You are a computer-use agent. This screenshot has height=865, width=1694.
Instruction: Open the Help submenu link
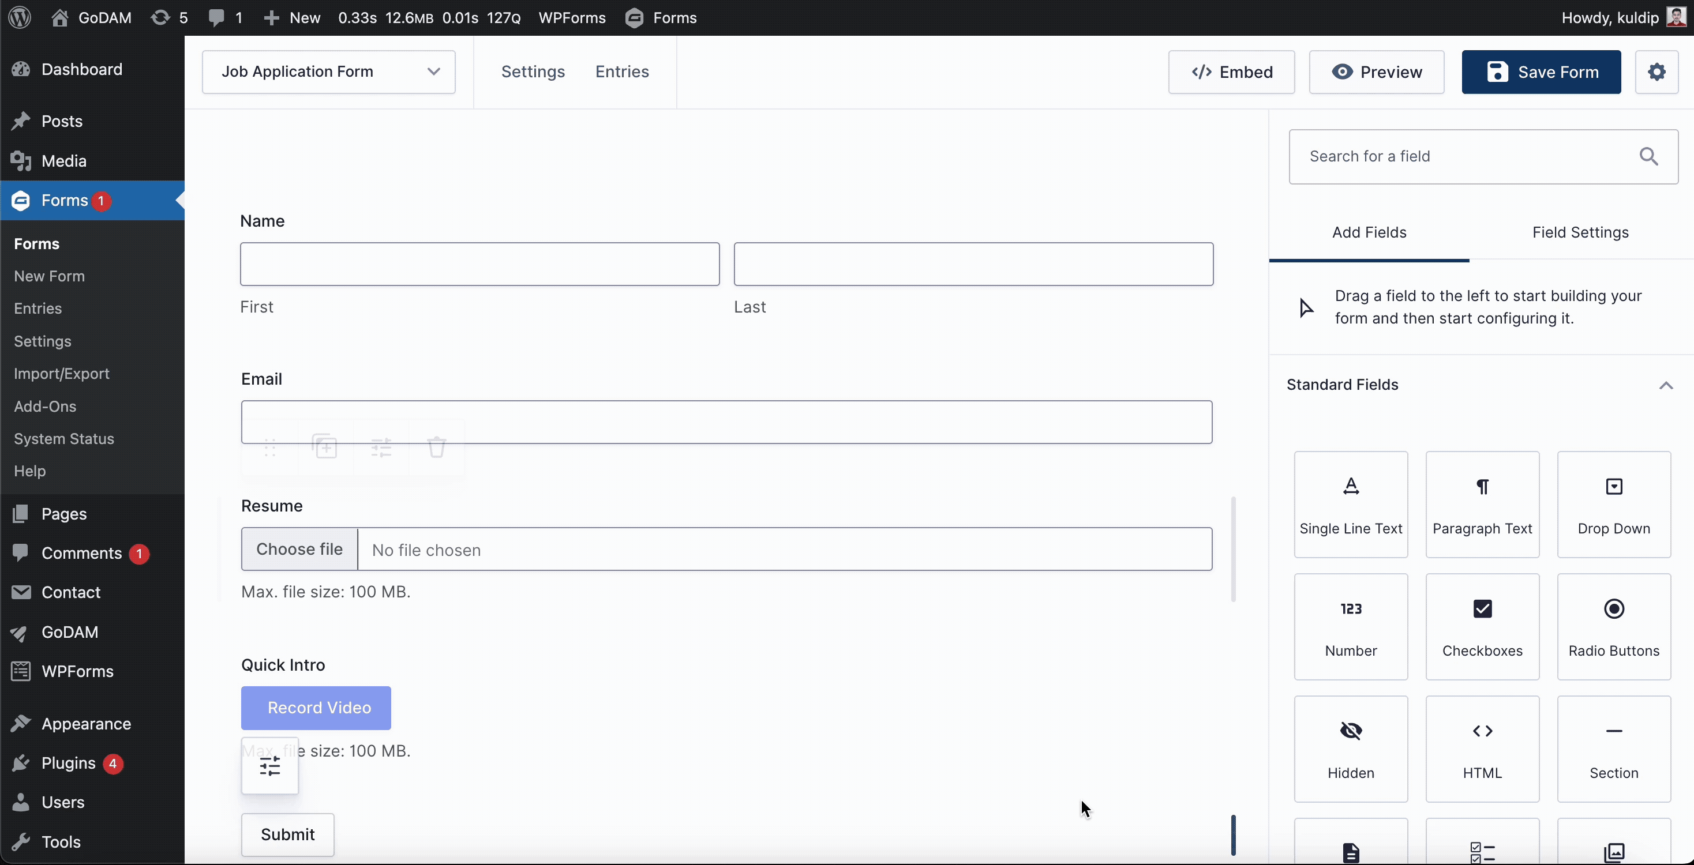point(29,471)
